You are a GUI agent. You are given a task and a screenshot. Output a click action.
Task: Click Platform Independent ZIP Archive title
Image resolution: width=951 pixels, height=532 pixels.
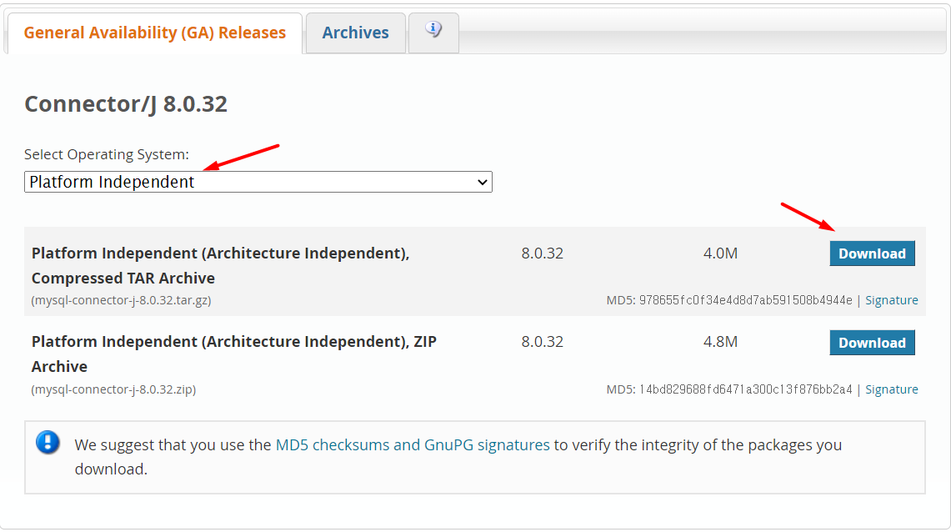[234, 354]
